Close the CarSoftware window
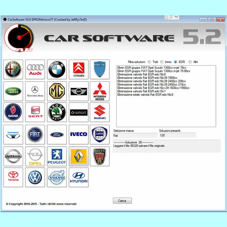Screen dimensions: 227x227 [x=220, y=20]
